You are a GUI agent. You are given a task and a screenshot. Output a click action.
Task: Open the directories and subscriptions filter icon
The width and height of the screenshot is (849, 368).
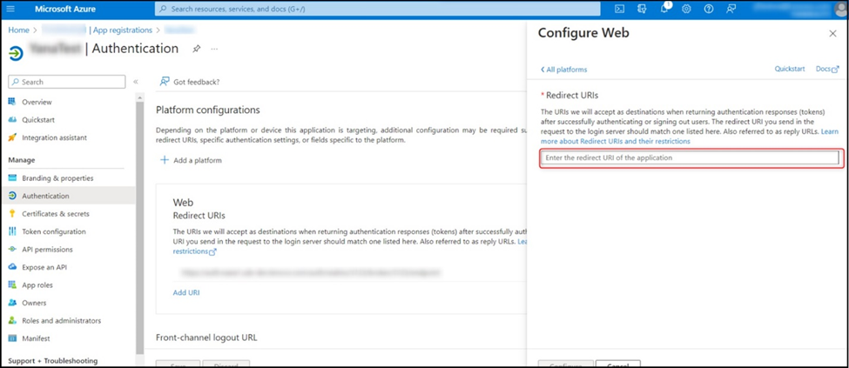coord(642,9)
